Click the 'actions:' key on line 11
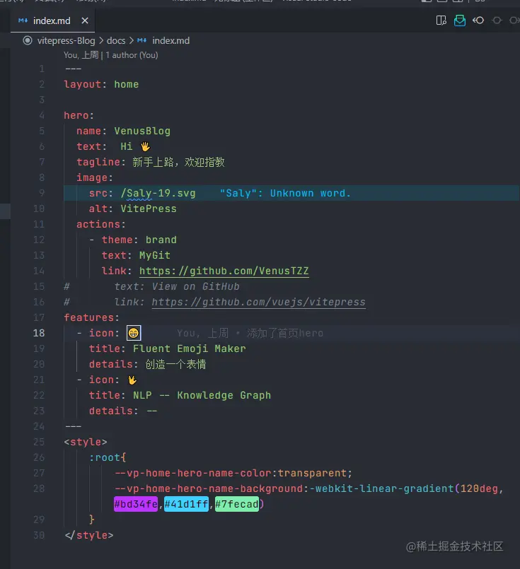This screenshot has width=520, height=569. point(101,224)
